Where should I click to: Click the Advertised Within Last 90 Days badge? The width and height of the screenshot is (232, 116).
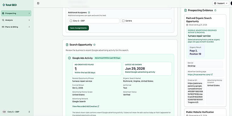107,58
